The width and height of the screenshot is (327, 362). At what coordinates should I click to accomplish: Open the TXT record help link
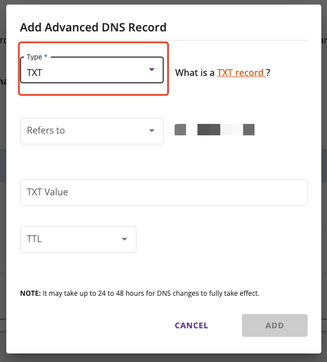tap(241, 73)
